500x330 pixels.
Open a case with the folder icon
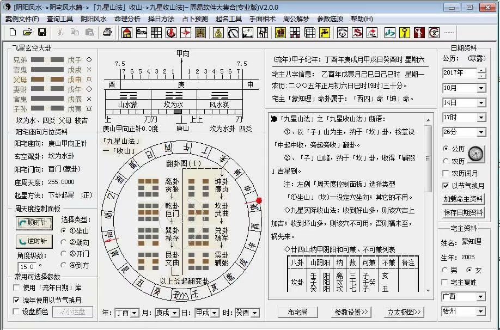click(27, 33)
